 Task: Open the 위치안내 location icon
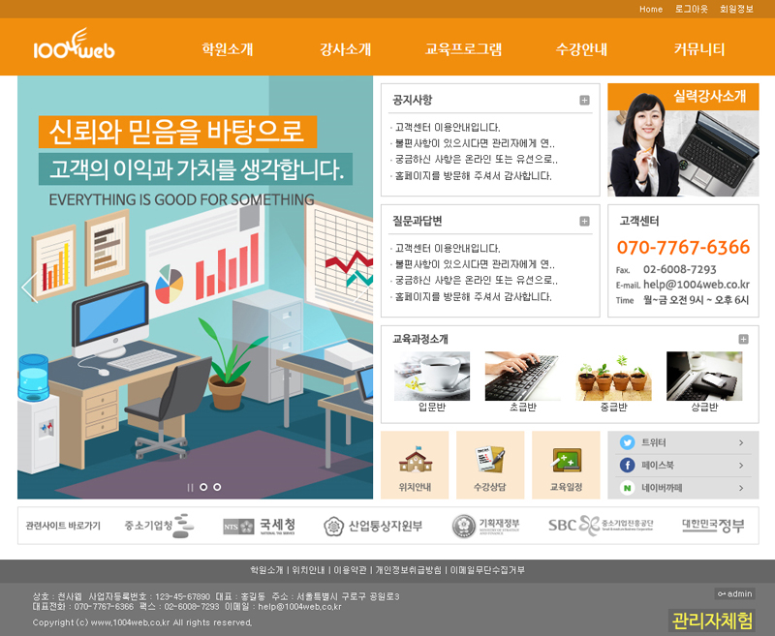[x=415, y=465]
